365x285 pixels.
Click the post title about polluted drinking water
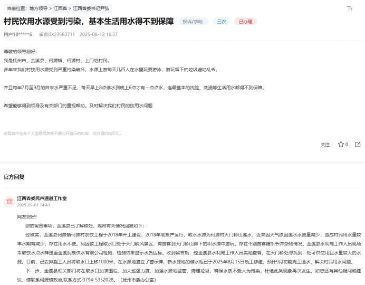click(89, 22)
